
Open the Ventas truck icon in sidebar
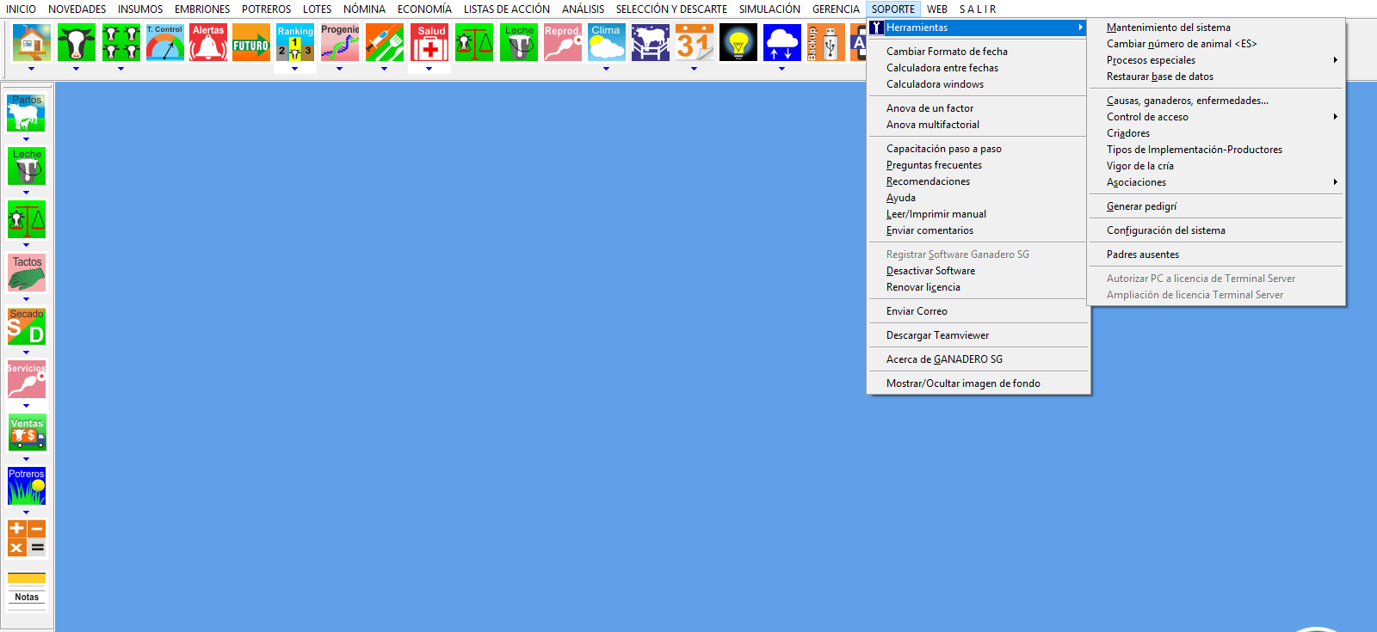tap(27, 434)
